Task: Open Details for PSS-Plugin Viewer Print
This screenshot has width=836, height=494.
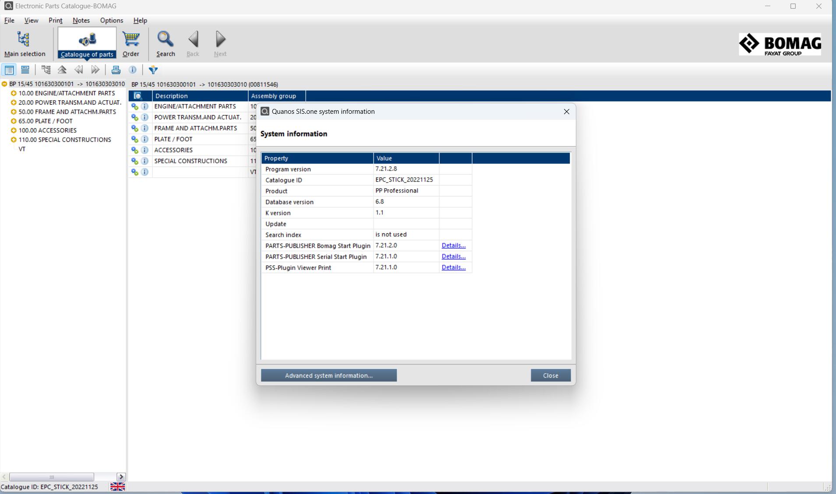Action: coord(453,267)
